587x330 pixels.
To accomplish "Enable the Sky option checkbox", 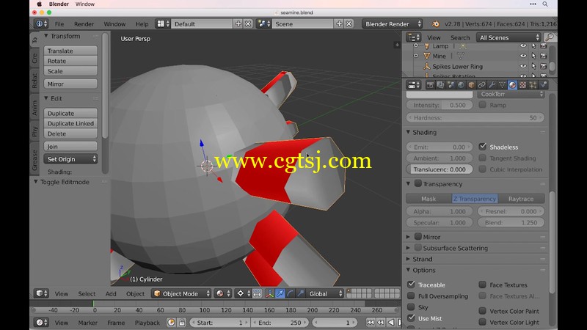I will [411, 307].
